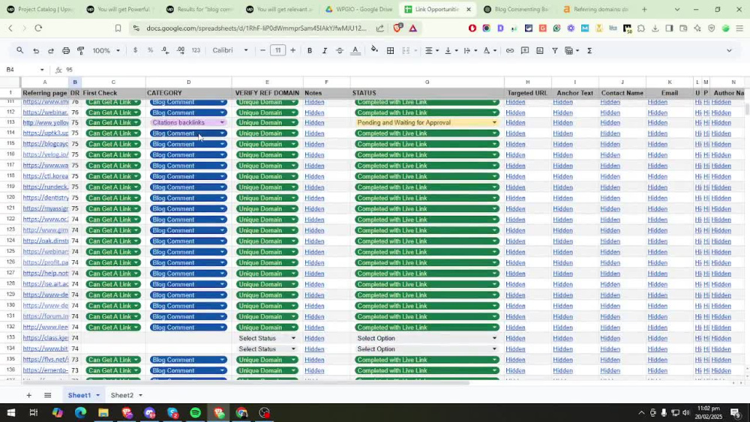
Task: Switch to WPGIO Google Drive browser tab
Action: (x=358, y=9)
